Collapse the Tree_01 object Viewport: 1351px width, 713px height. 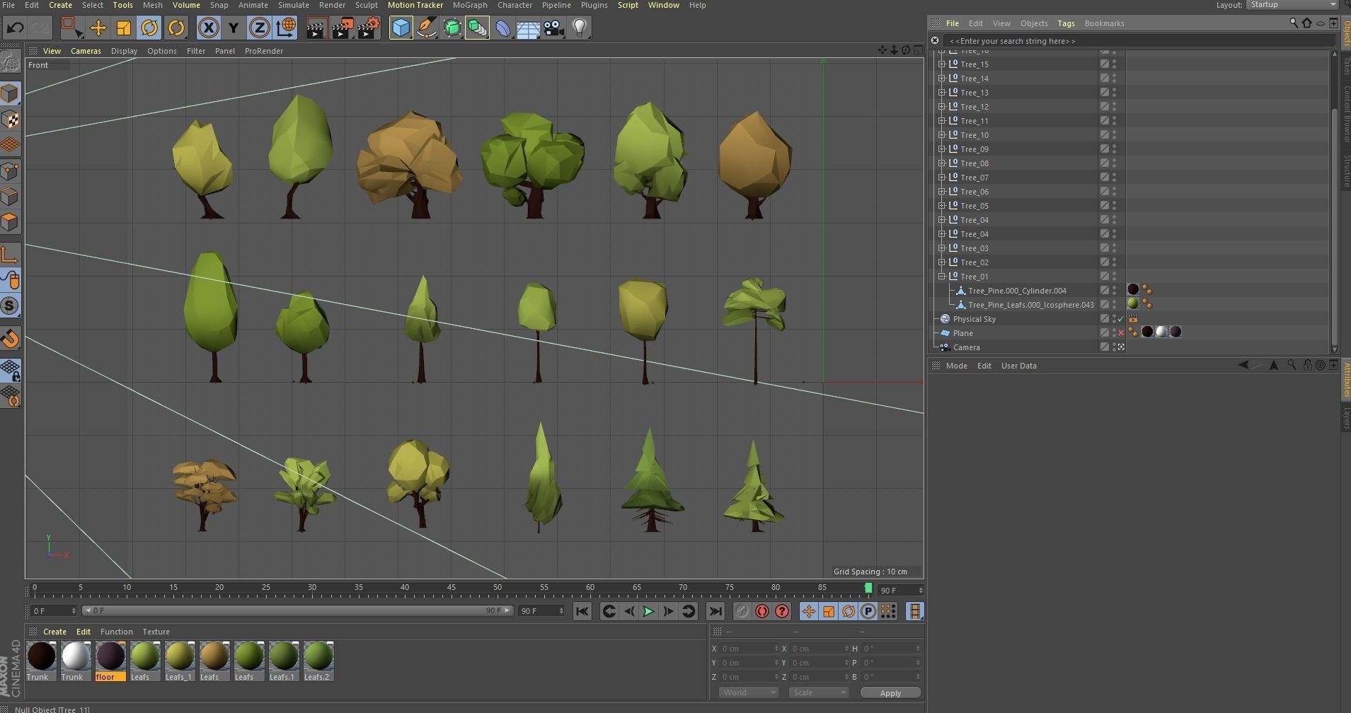[942, 277]
